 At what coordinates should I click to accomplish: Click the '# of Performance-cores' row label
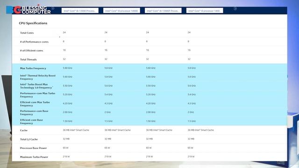[34, 42]
